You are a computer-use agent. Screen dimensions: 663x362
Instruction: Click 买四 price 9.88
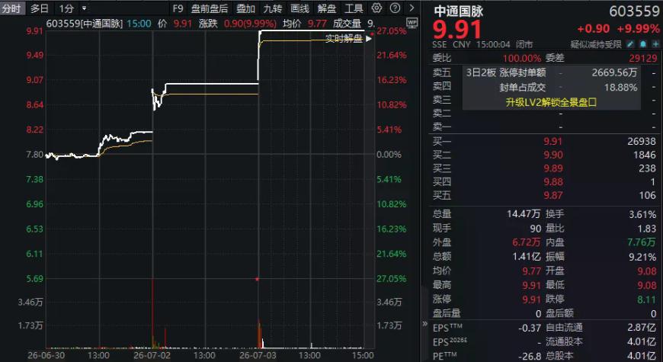[553, 182]
